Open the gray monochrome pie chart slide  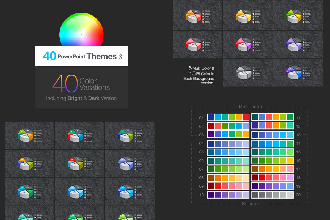pyautogui.click(x=248, y=73)
